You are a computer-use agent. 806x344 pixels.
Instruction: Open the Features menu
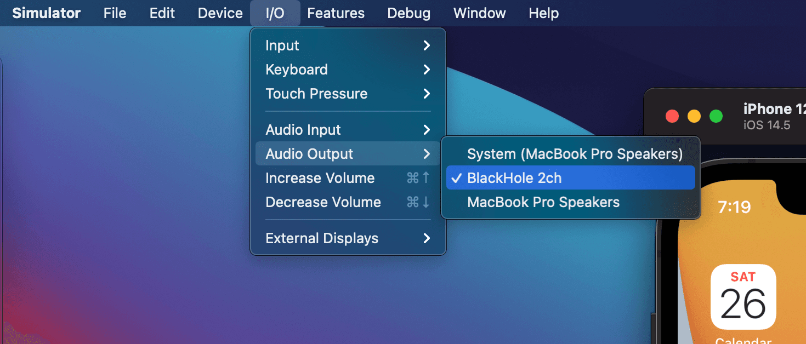[336, 13]
